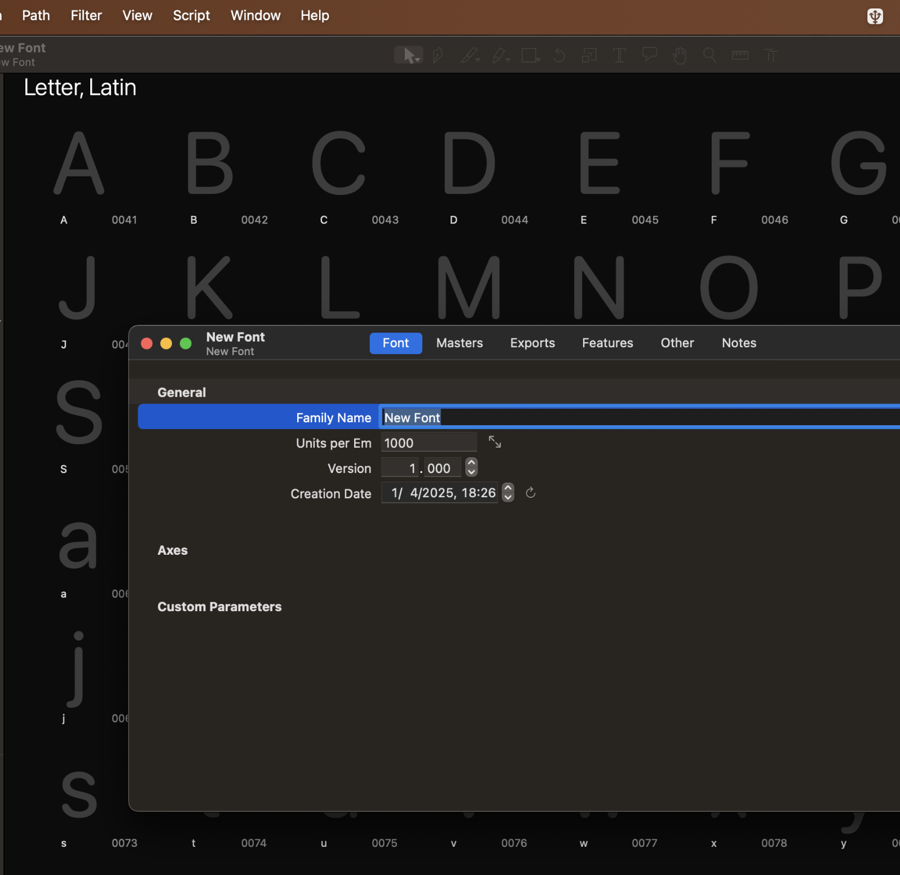The image size is (900, 875).
Task: Select the Pencil tool
Action: click(501, 55)
